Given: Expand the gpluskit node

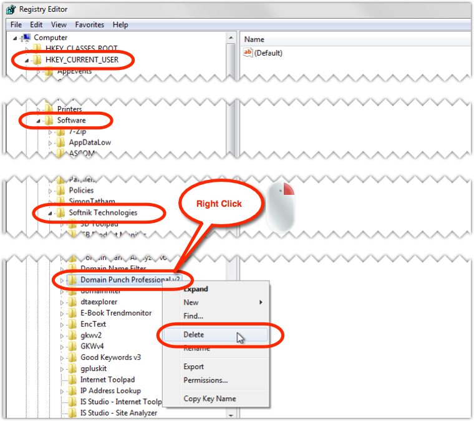Looking at the screenshot, I should [62, 369].
